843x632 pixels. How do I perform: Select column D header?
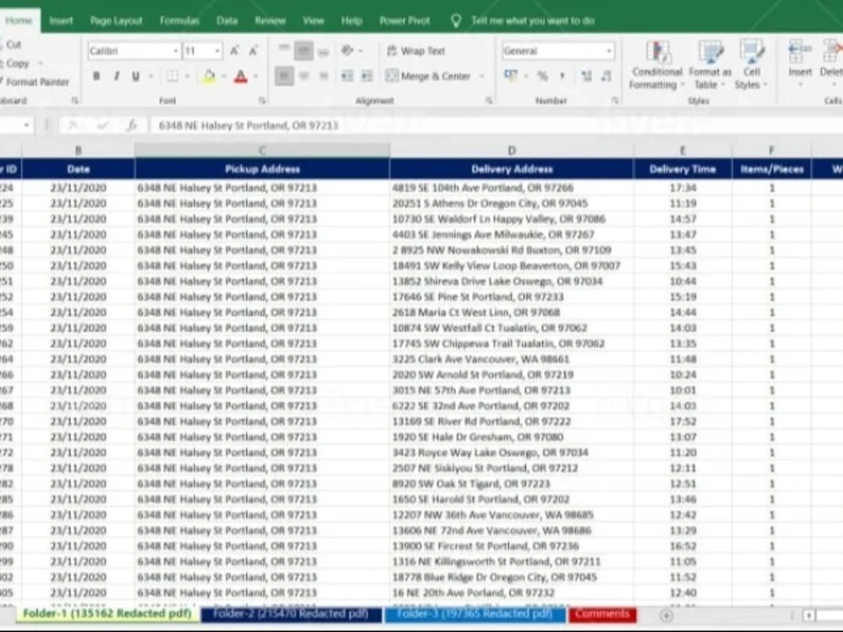(x=512, y=151)
